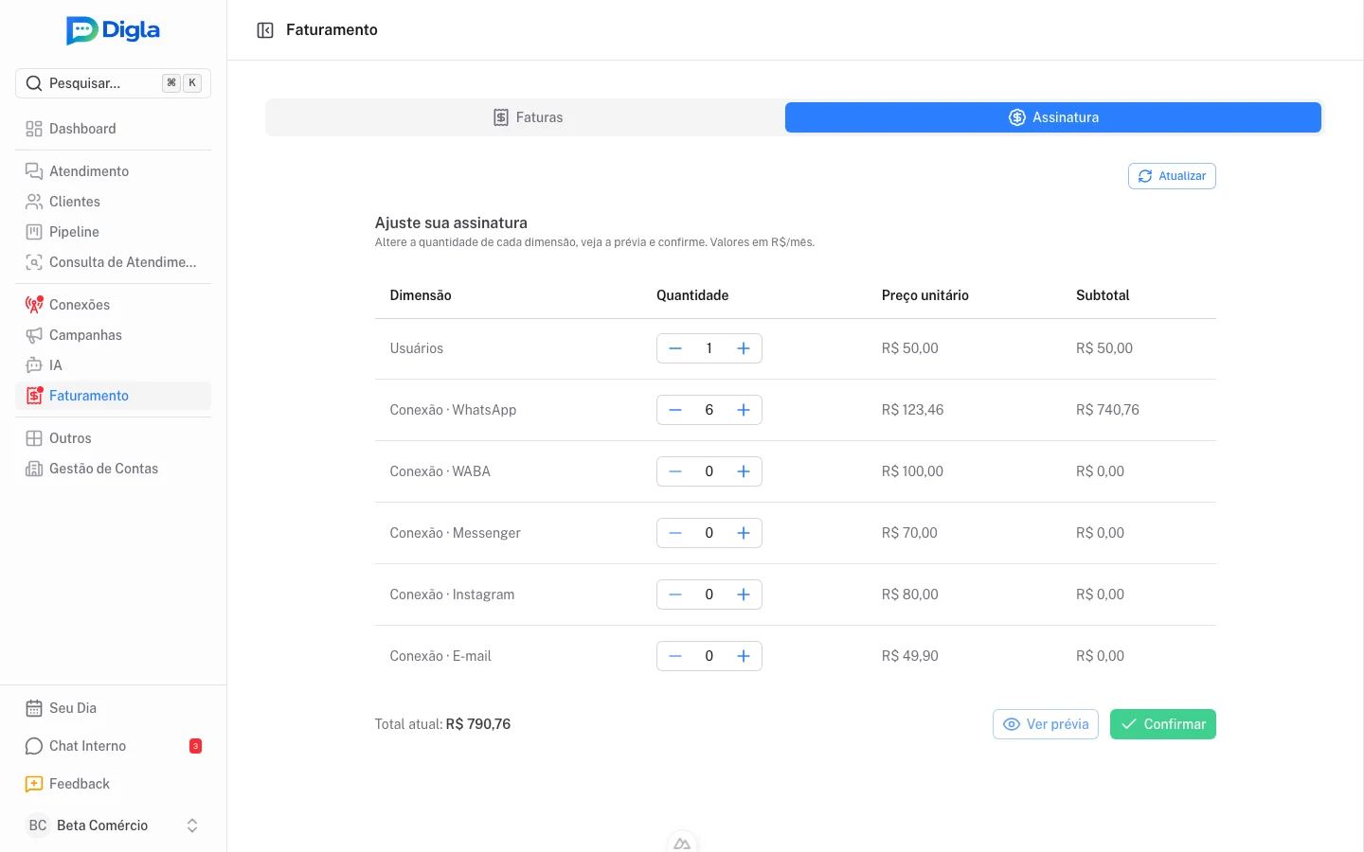Switch to the Faturas tab
Viewport: 1364px width, 852px height.
[x=528, y=117]
